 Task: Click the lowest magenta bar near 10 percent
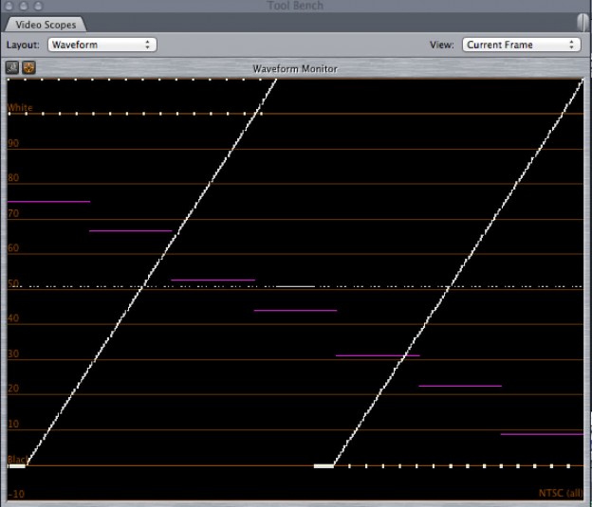pyautogui.click(x=541, y=434)
